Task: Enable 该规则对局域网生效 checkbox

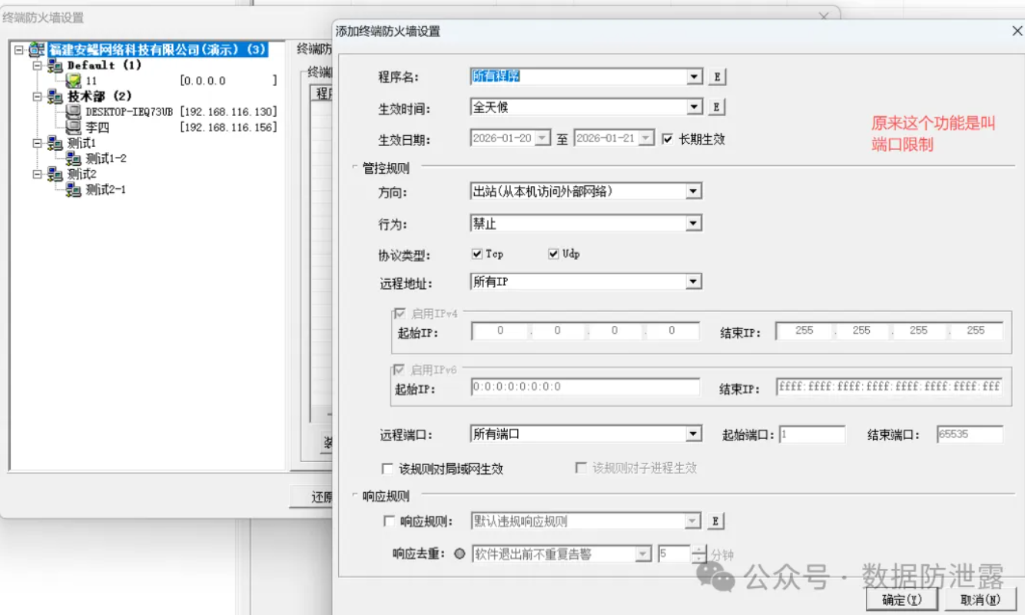Action: coord(387,468)
